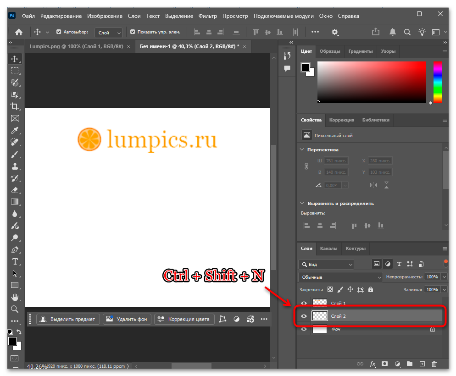Open the Move tool preset dropdown arrow
The height and width of the screenshot is (376, 456).
click(47, 32)
